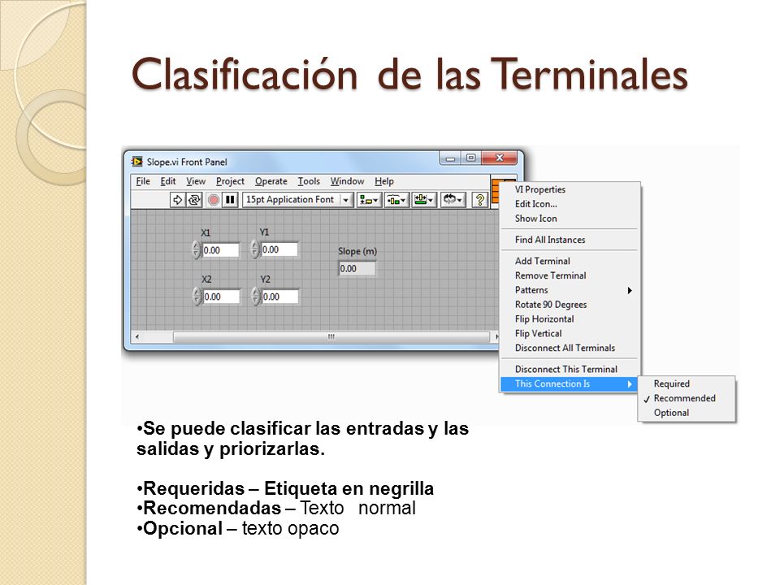Click the X1 numeric input field
Viewport: 780px width, 585px height.
[x=220, y=250]
